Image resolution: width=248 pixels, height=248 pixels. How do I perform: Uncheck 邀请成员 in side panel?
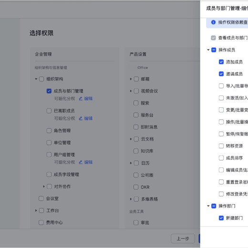(x=221, y=74)
